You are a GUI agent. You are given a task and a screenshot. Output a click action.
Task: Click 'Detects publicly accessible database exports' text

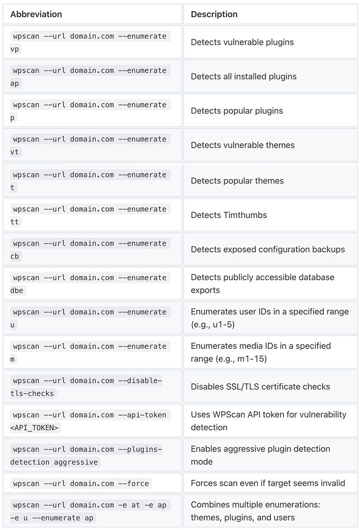click(x=262, y=283)
